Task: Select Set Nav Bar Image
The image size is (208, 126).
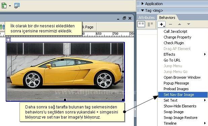Action: click(183, 95)
